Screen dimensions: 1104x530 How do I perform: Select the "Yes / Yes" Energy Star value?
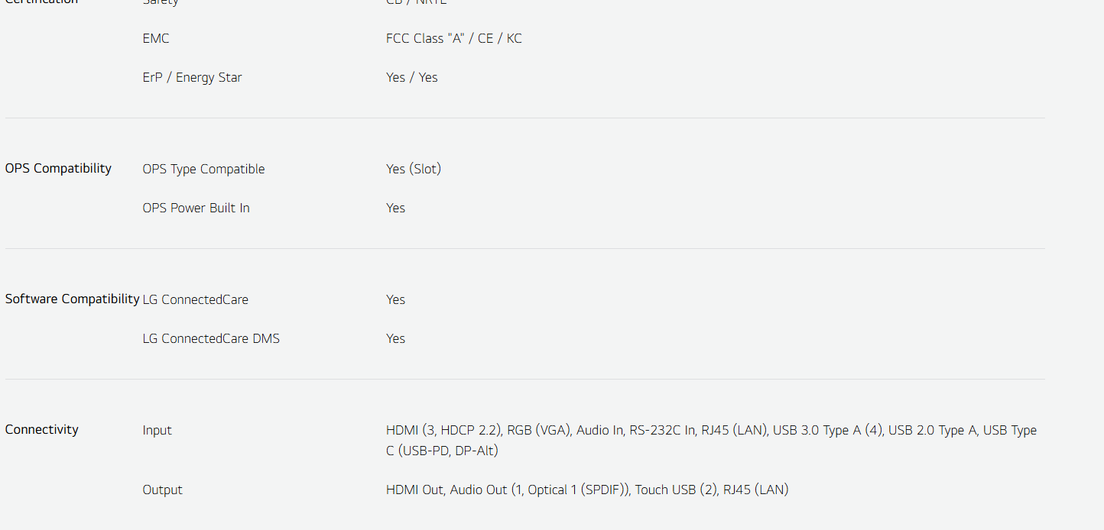tap(411, 77)
